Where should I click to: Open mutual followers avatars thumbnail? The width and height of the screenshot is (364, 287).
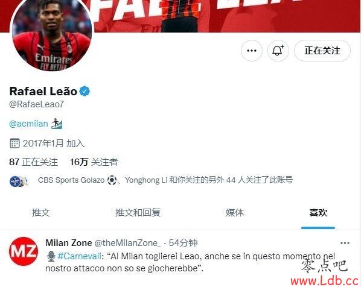click(x=19, y=181)
